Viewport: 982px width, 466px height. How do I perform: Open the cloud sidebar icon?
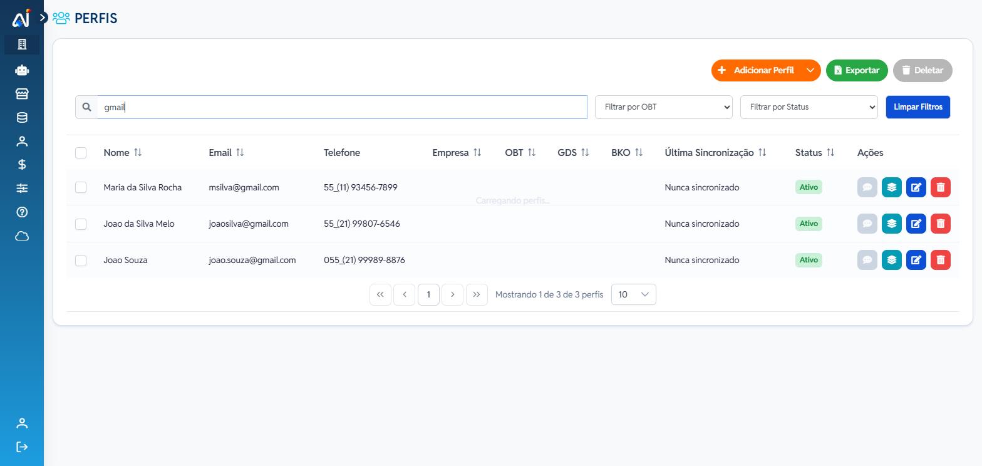coord(22,236)
